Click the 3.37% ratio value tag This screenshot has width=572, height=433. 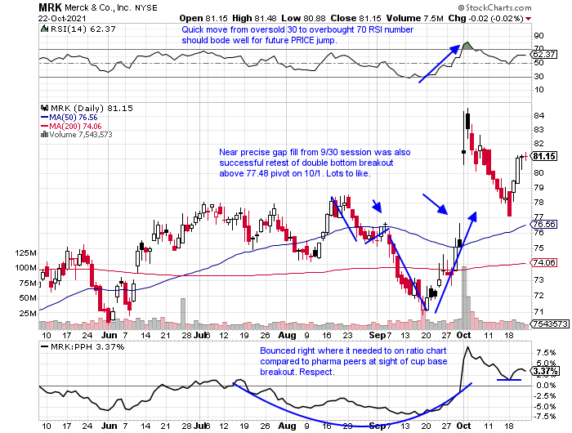tap(545, 372)
